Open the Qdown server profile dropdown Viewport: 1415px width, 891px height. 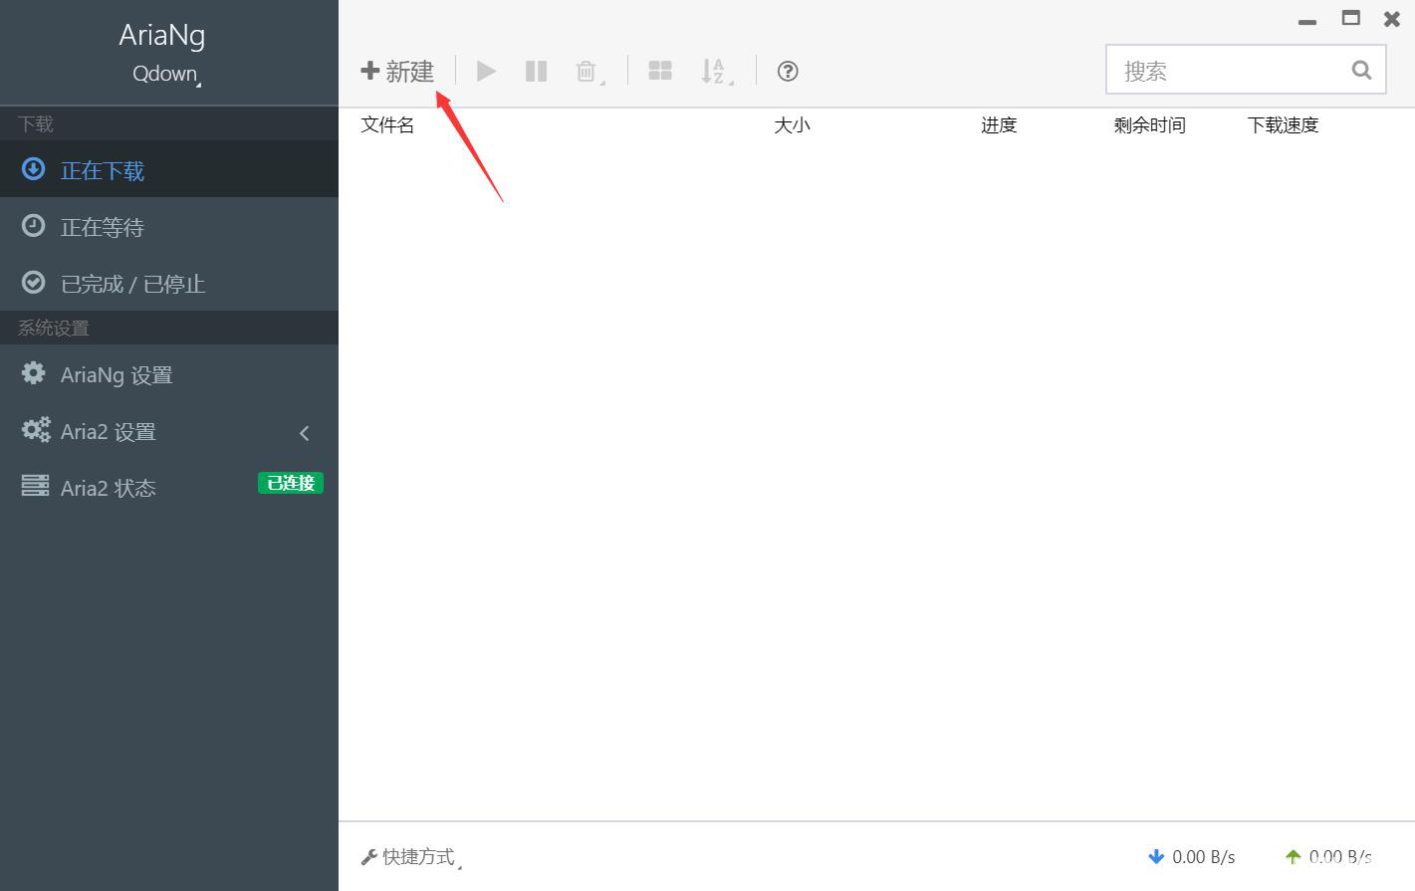click(x=166, y=75)
